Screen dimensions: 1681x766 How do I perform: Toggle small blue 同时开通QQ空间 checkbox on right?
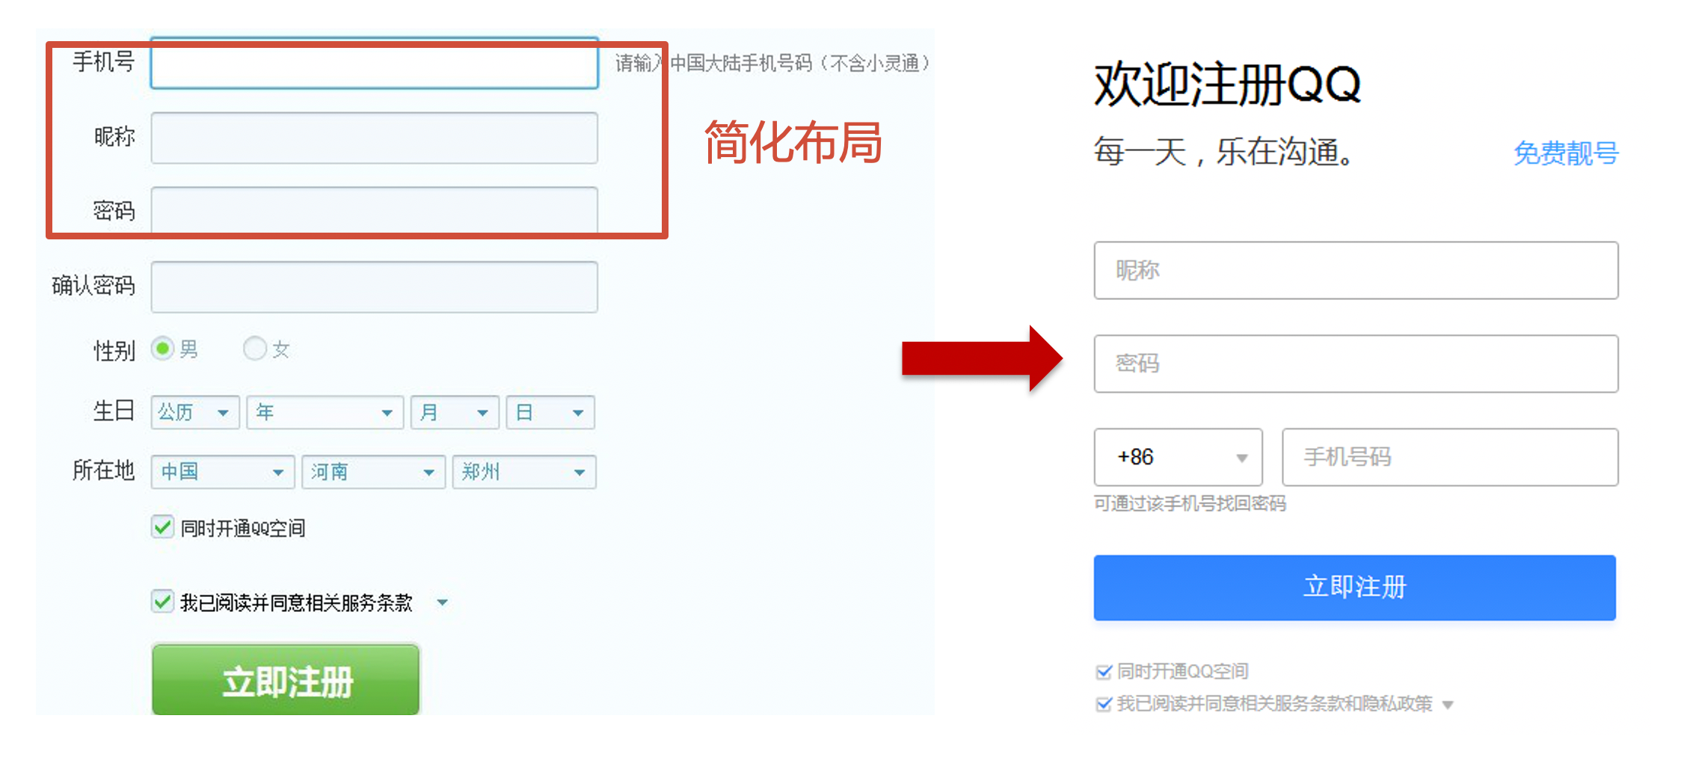coord(1103,672)
